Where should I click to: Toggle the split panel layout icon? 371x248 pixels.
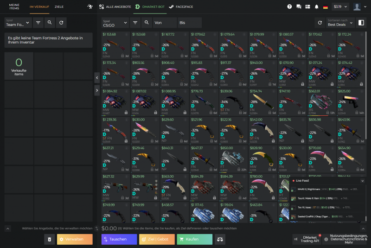point(361,23)
